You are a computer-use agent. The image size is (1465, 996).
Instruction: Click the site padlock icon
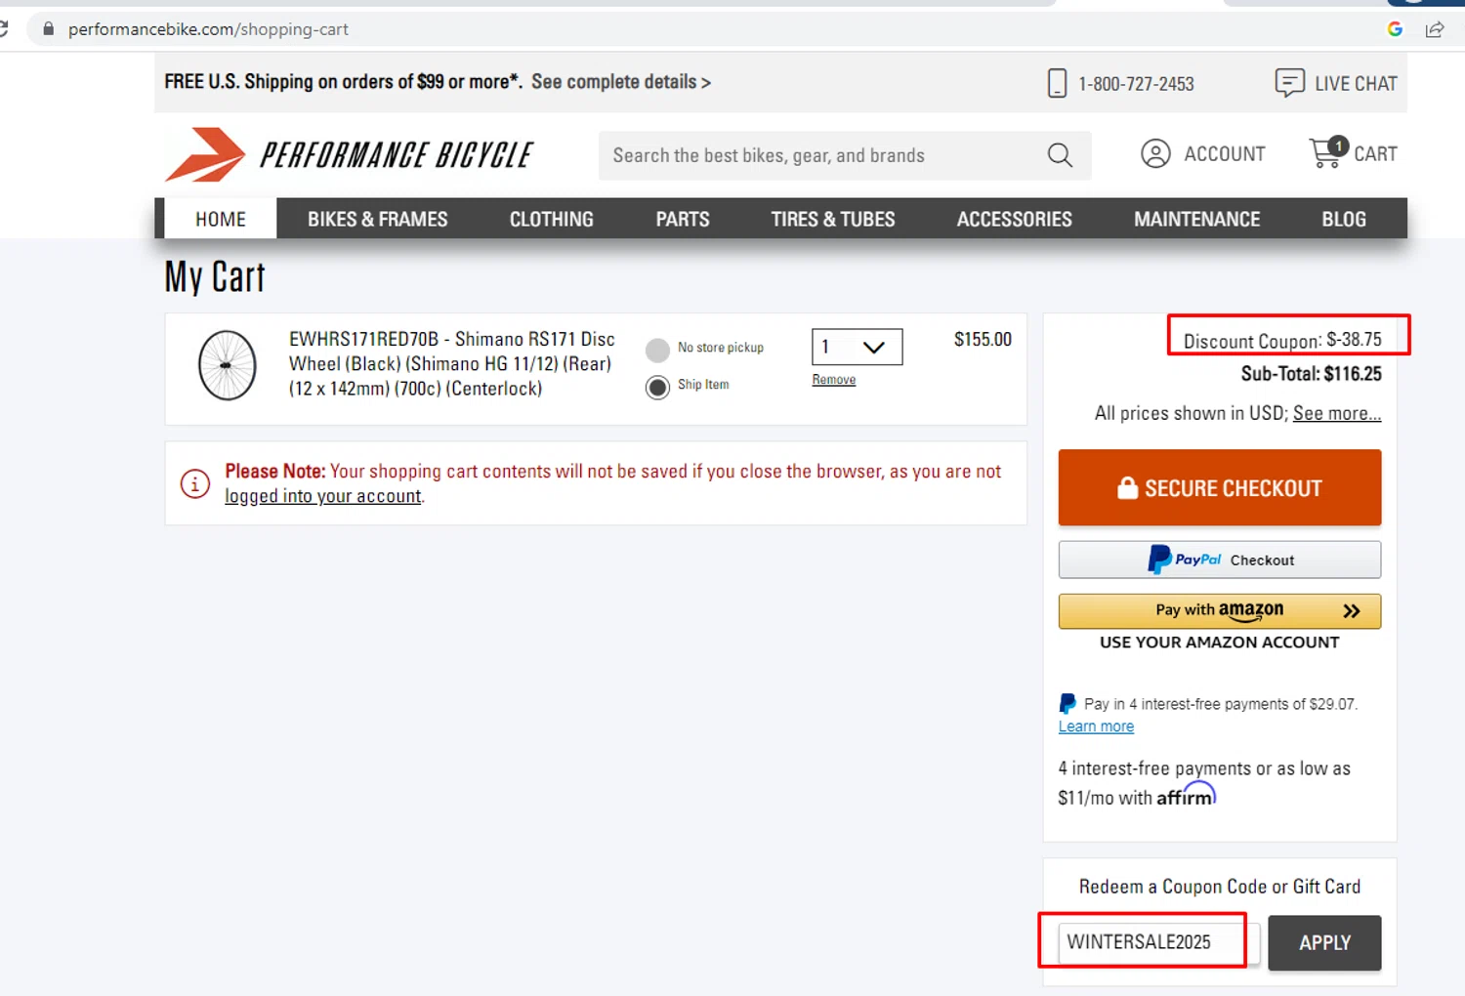pyautogui.click(x=48, y=29)
